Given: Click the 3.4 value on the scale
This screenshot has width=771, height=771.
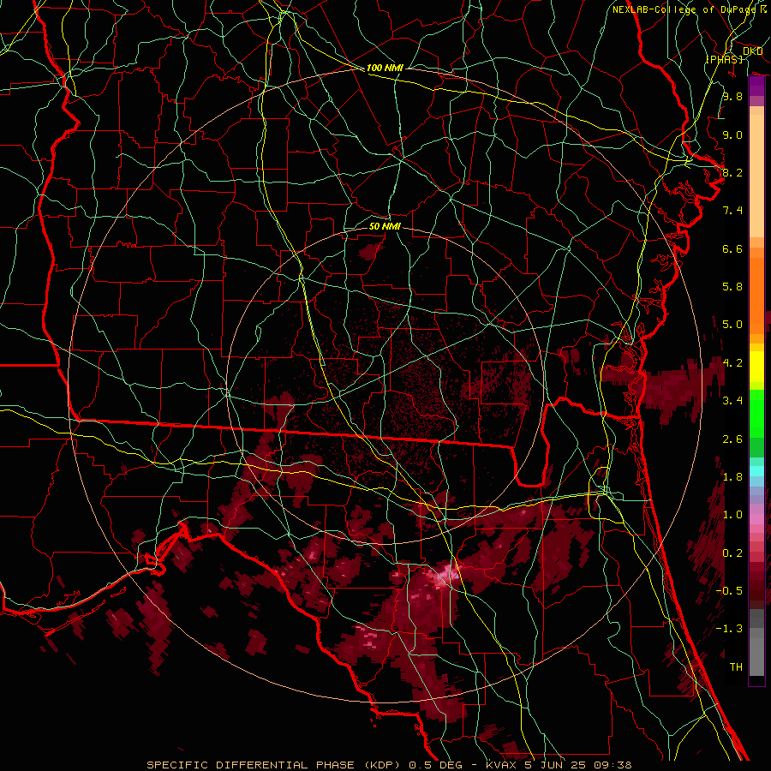Looking at the screenshot, I should click(x=732, y=401).
